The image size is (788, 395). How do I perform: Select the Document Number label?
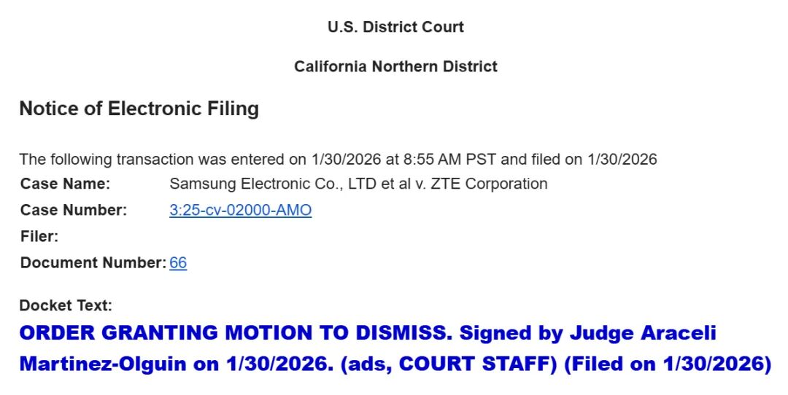93,262
